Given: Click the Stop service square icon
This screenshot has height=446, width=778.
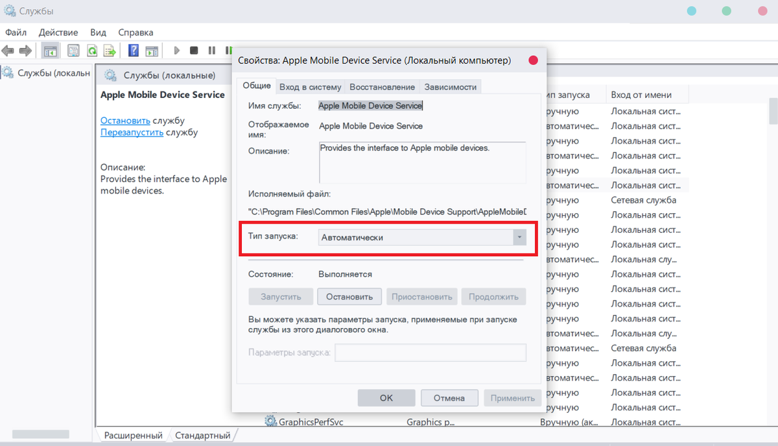Looking at the screenshot, I should (194, 51).
